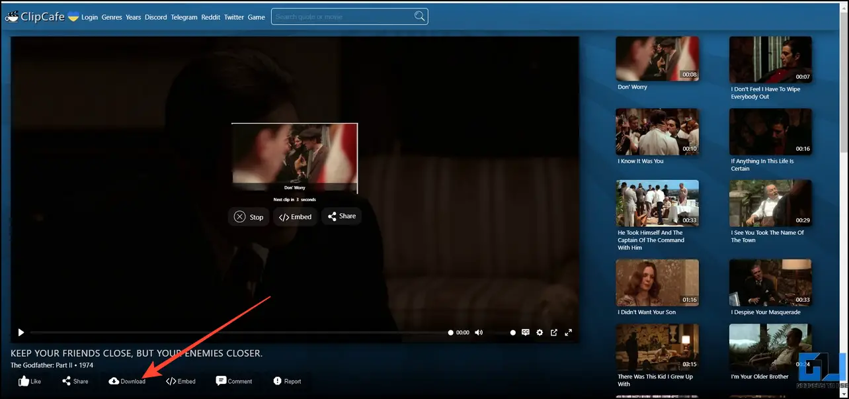Viewport: 849px width, 399px height.
Task: Open I Didn't Want Your Son thumbnail
Action: tap(657, 282)
